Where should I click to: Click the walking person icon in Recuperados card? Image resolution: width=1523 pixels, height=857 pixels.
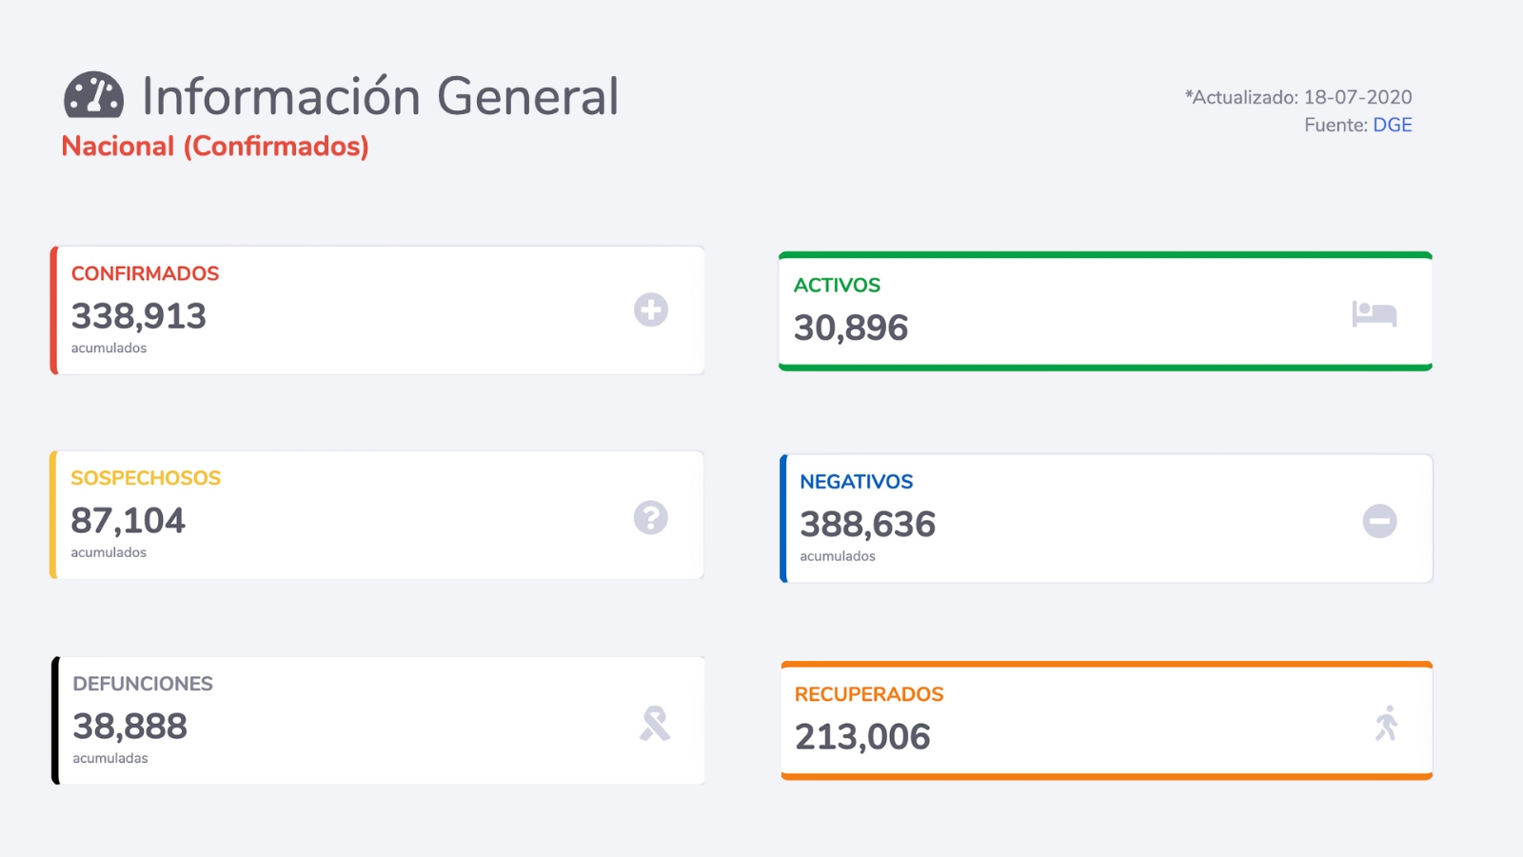point(1387,723)
